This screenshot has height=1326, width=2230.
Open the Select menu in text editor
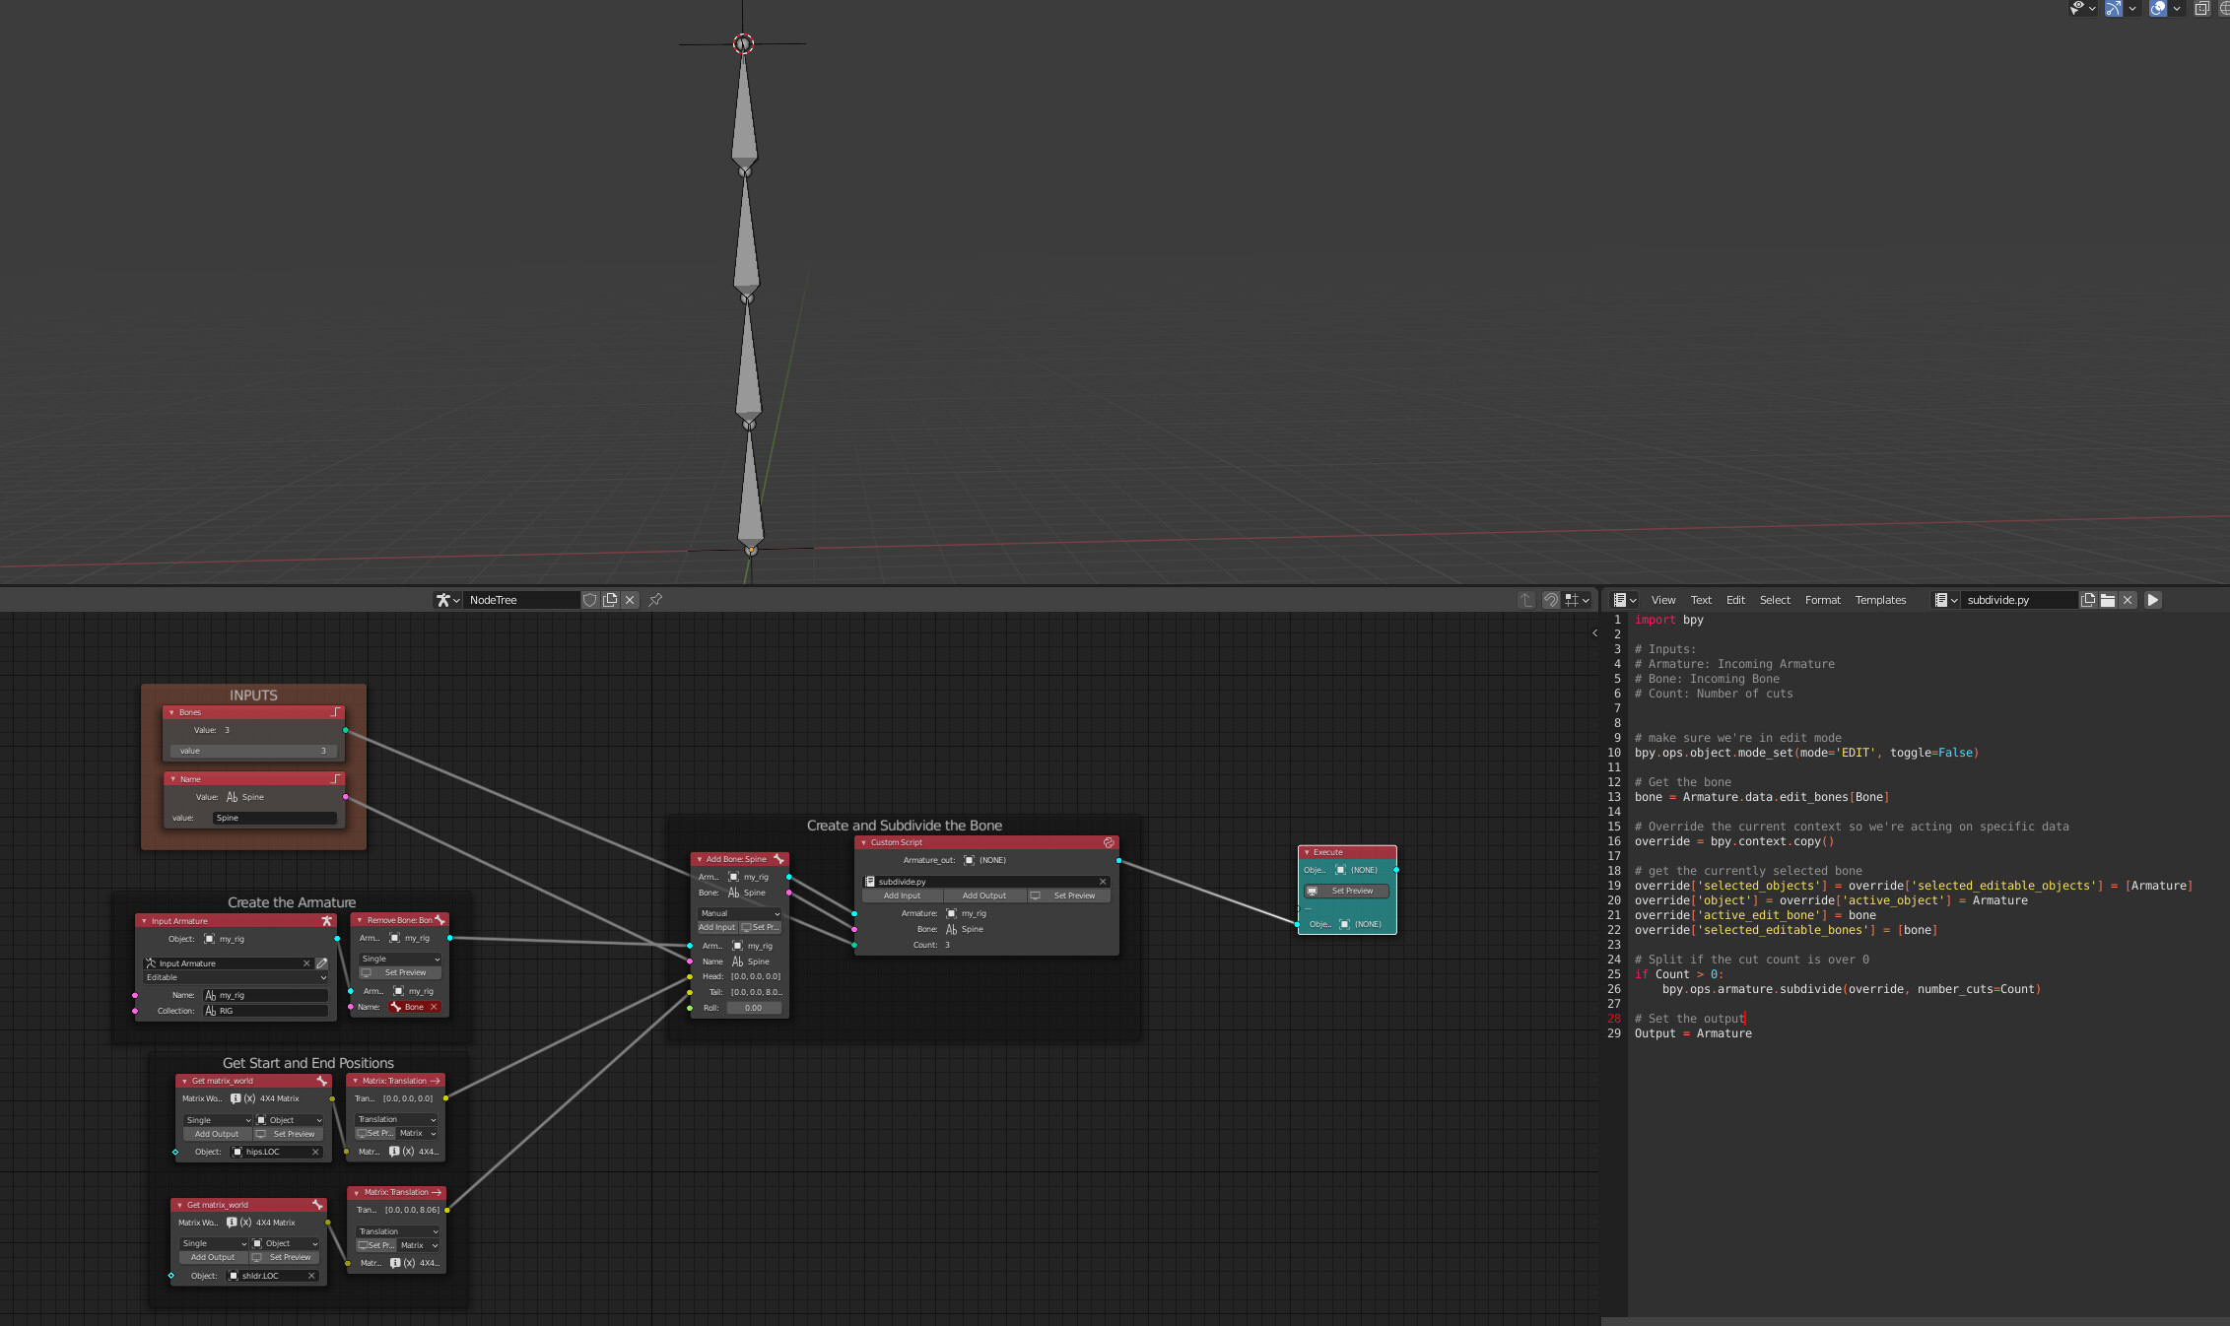(1775, 600)
